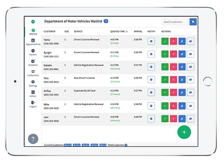Remove Mike with the red X button
This screenshot has height=164, width=224.
pyautogui.click(x=174, y=106)
